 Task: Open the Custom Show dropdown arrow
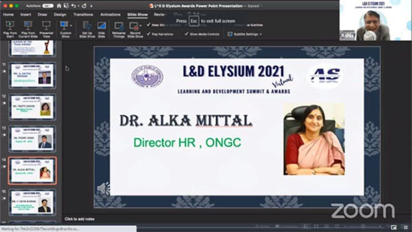pyautogui.click(x=71, y=26)
